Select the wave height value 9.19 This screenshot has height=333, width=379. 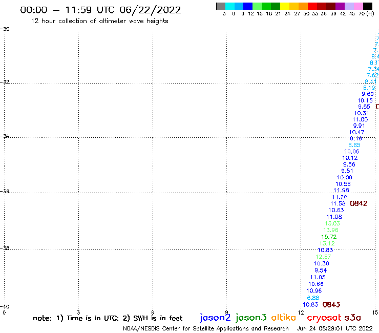coord(356,138)
